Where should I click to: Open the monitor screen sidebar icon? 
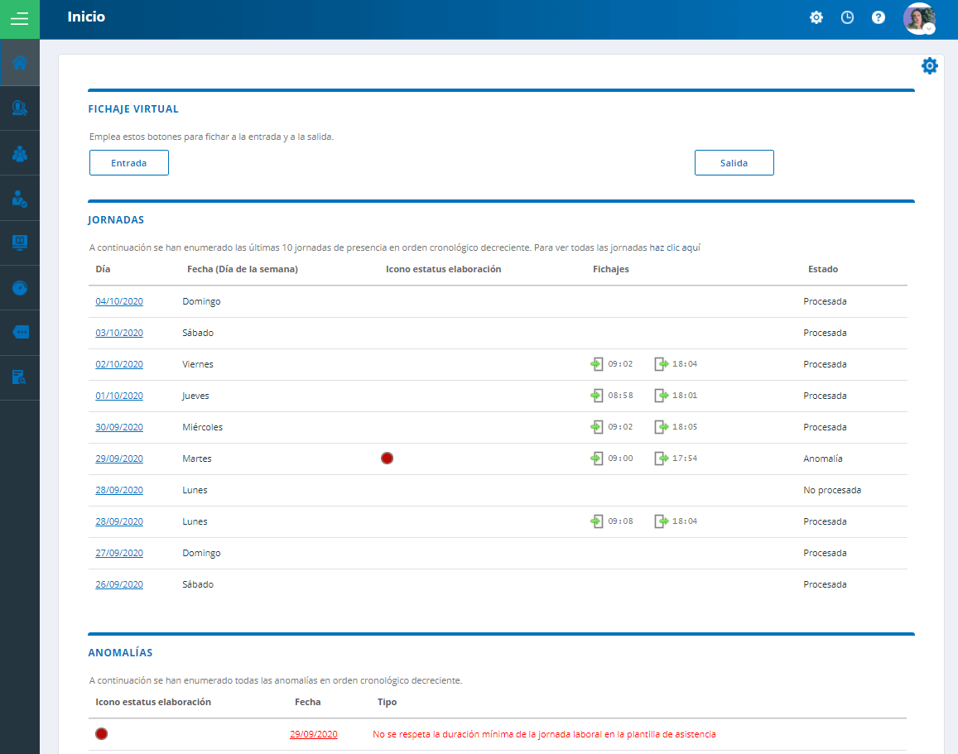tap(20, 243)
